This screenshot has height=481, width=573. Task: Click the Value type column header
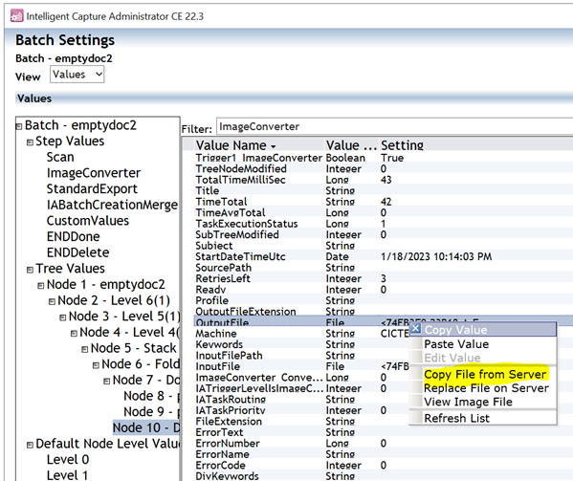point(351,145)
